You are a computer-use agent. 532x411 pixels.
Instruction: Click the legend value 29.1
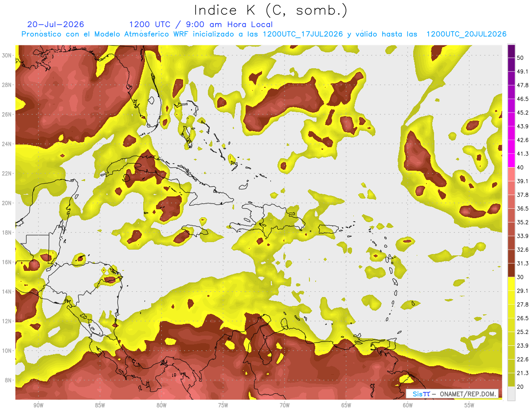pyautogui.click(x=522, y=291)
